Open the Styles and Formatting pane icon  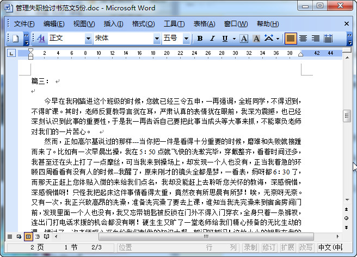pyautogui.click(x=41, y=39)
